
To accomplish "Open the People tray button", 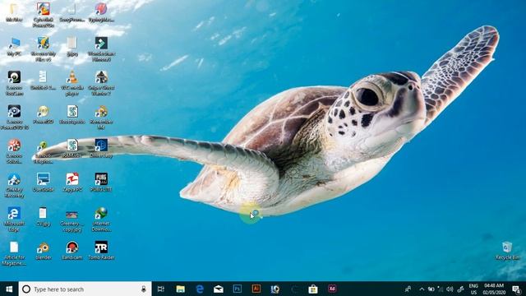I will tap(408, 289).
